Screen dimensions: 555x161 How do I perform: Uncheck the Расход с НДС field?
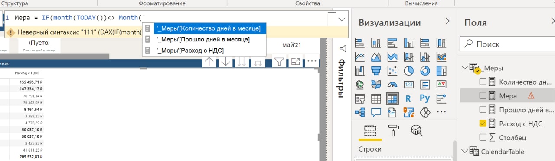[483, 123]
